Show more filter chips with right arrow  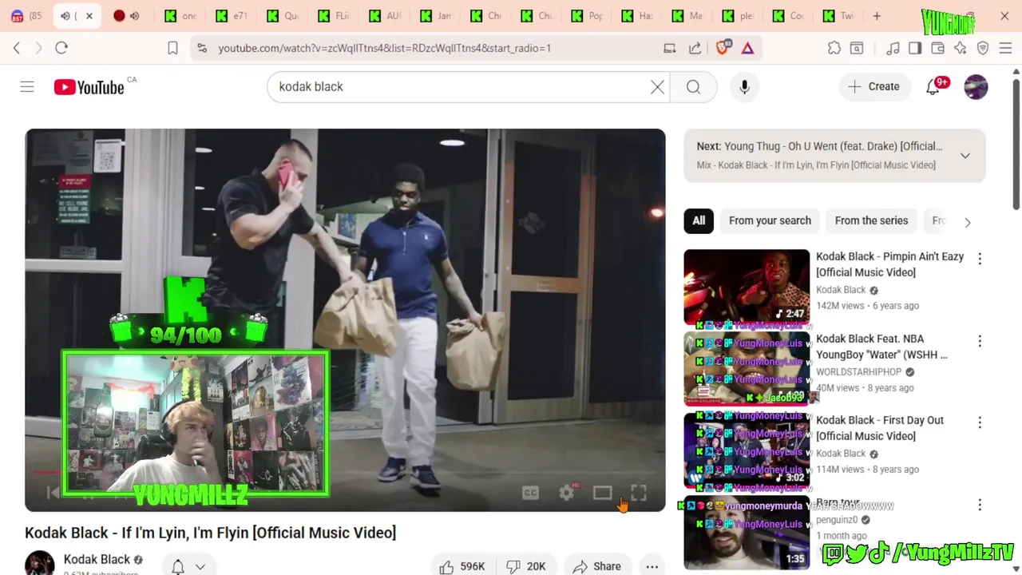967,222
